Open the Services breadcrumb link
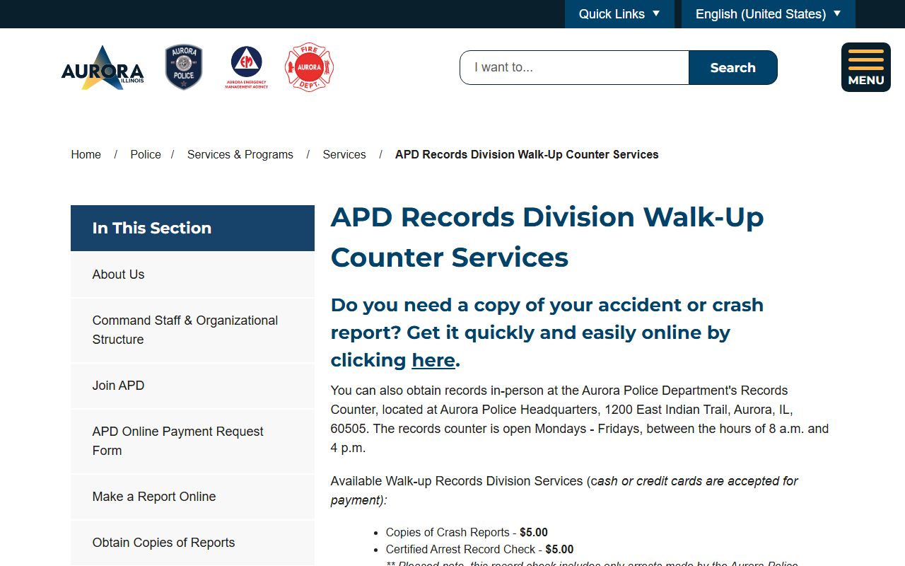This screenshot has height=566, width=905. [x=344, y=154]
